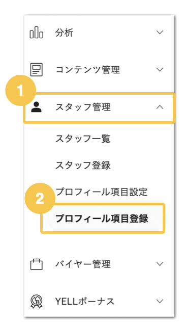184x326 pixels.
Task: Click the 分析 menu label
Action: coord(64,33)
